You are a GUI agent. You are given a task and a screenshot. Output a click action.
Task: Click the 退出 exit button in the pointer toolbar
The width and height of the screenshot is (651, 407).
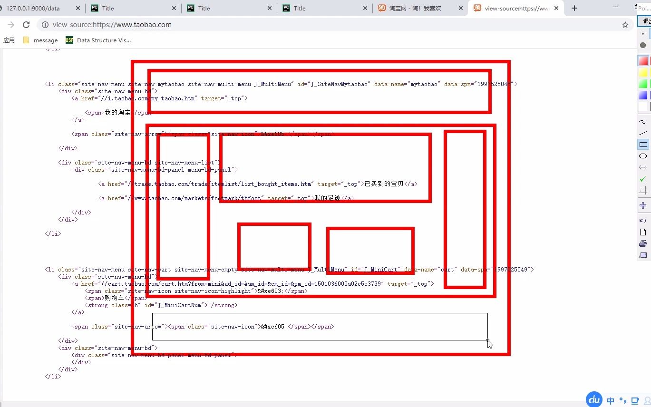(x=645, y=21)
